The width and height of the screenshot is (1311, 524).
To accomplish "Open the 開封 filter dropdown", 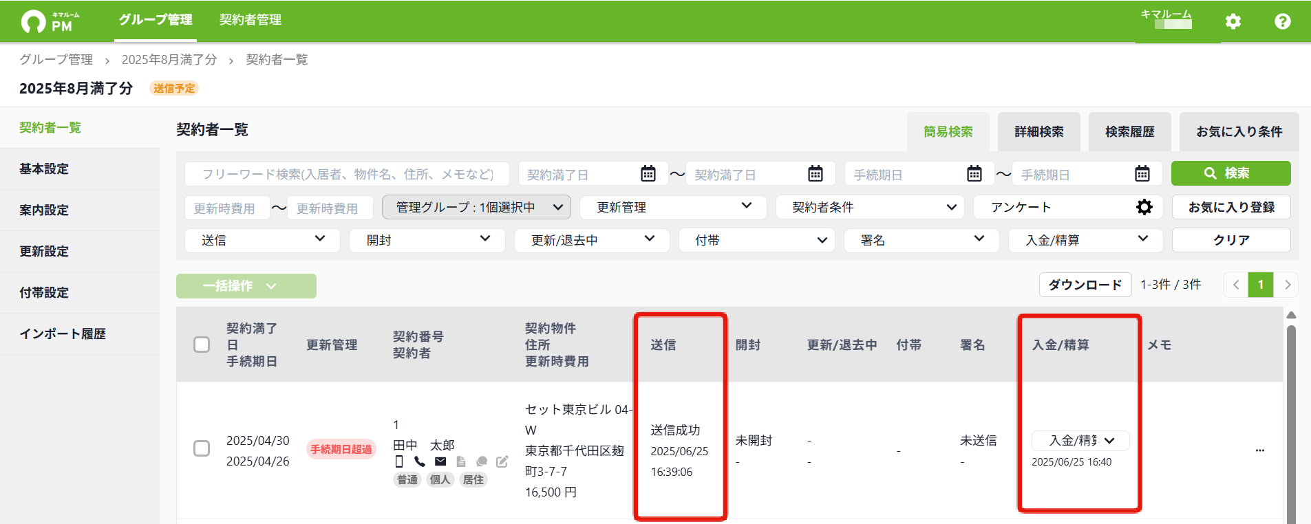I will click(427, 240).
